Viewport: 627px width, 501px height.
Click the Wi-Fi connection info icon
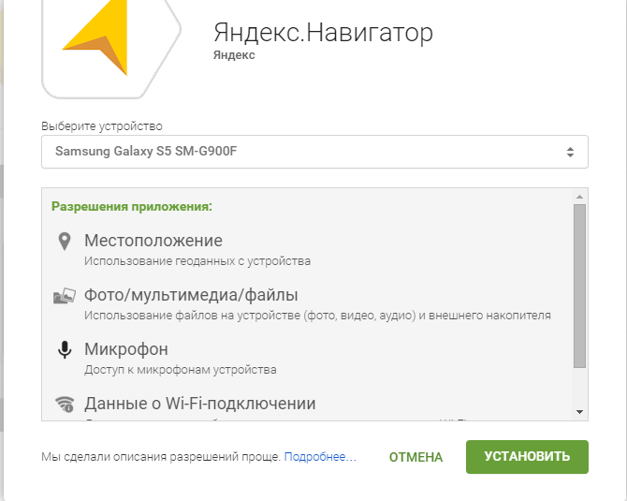[65, 405]
